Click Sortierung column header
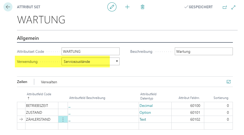This screenshot has width=244, height=135. (221, 98)
